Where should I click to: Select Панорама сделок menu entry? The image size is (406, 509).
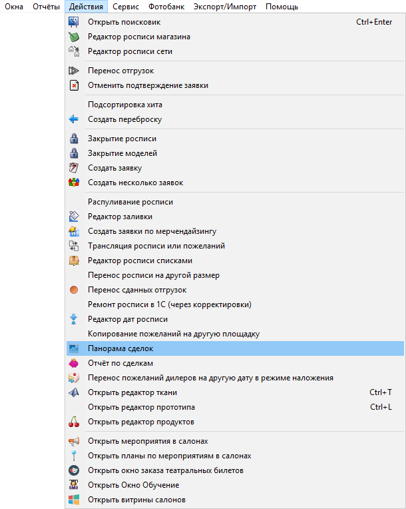[x=235, y=348]
